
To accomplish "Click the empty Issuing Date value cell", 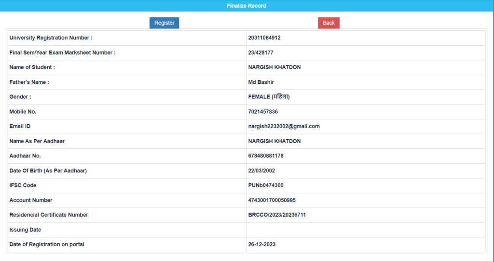I will (365, 230).
